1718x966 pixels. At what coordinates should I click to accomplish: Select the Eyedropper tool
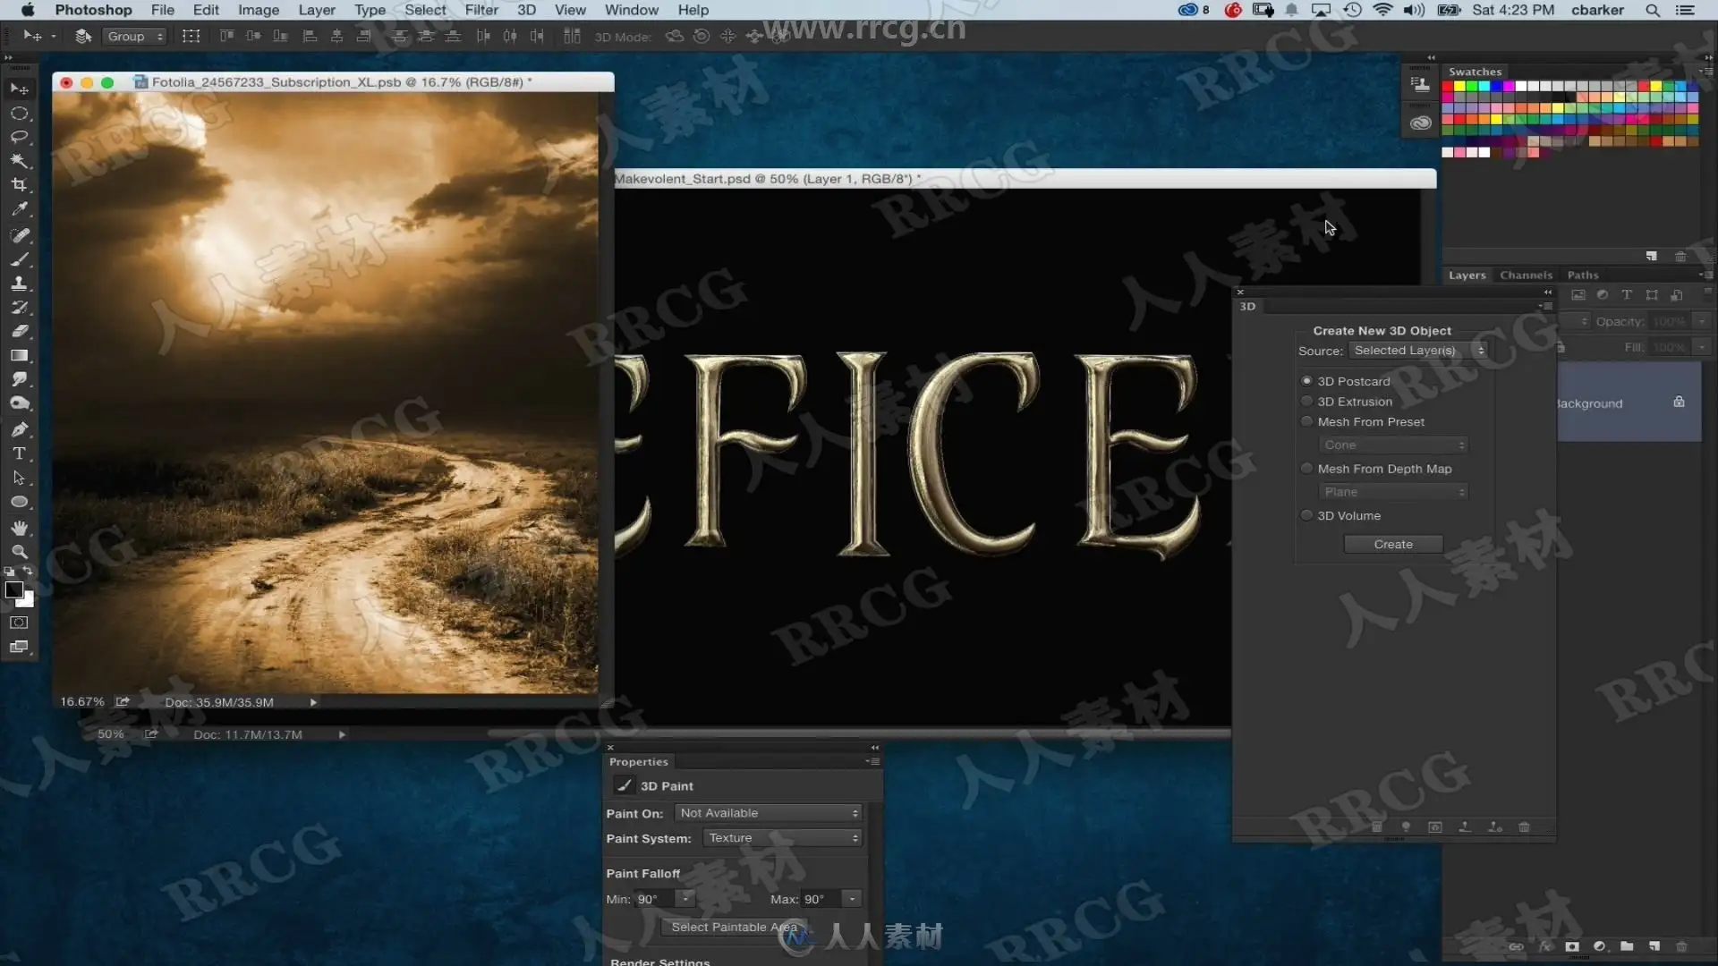19,209
